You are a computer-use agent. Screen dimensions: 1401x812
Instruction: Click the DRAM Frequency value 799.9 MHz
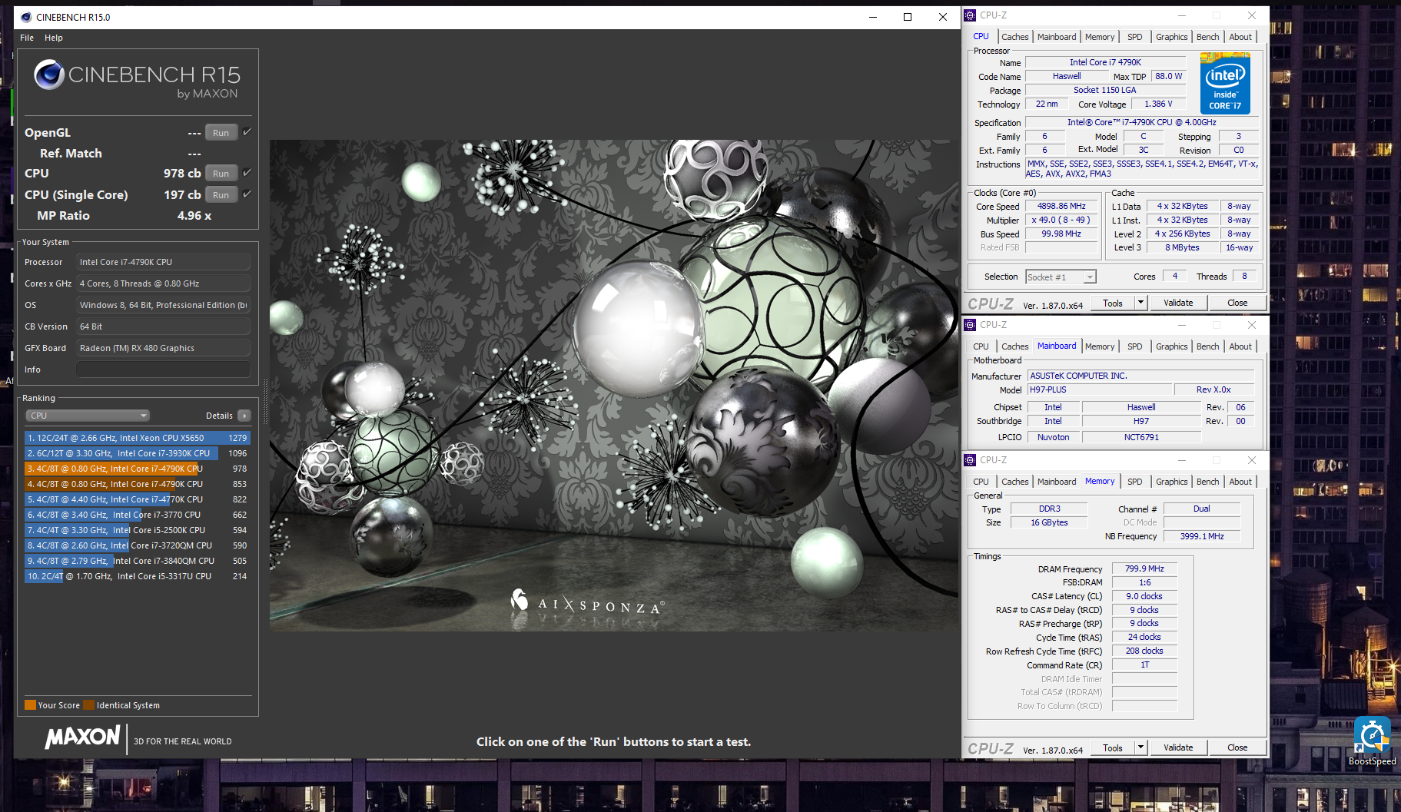tap(1144, 568)
